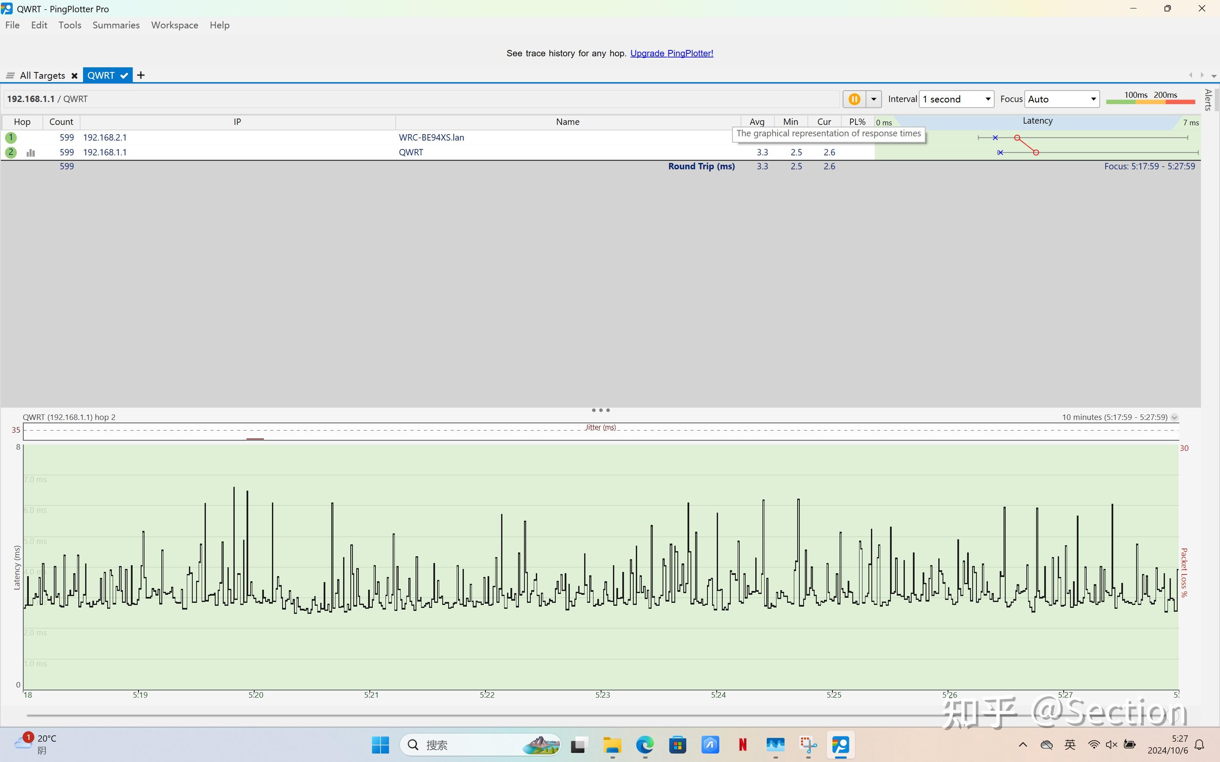Screen dimensions: 1220x762
Task: Toggle the QWRT tab checkmark
Action: [x=124, y=76]
